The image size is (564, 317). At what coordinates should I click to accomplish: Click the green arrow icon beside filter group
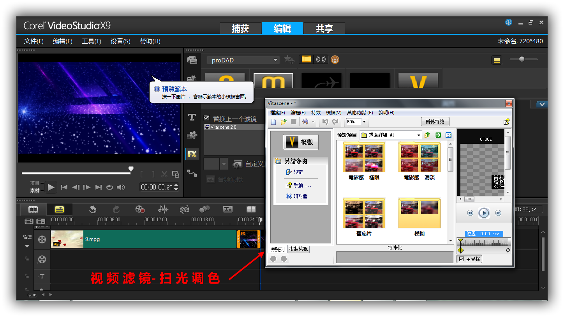[x=438, y=135]
